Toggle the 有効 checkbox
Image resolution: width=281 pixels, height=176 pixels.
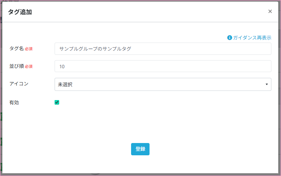(57, 102)
